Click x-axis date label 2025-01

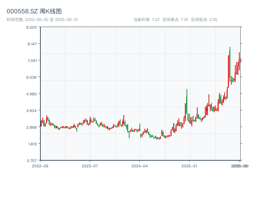(x=189, y=166)
